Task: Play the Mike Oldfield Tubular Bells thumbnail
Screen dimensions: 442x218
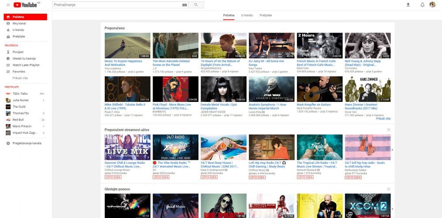Action: pos(127,89)
